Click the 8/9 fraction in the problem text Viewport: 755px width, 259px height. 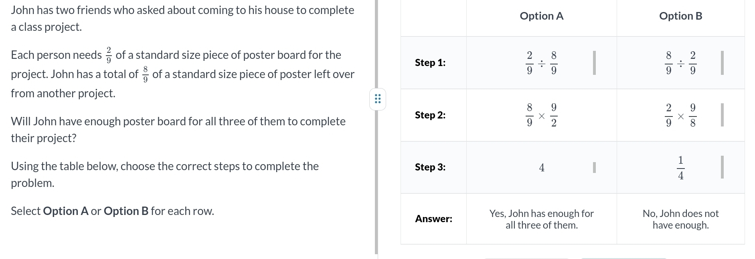tap(145, 74)
